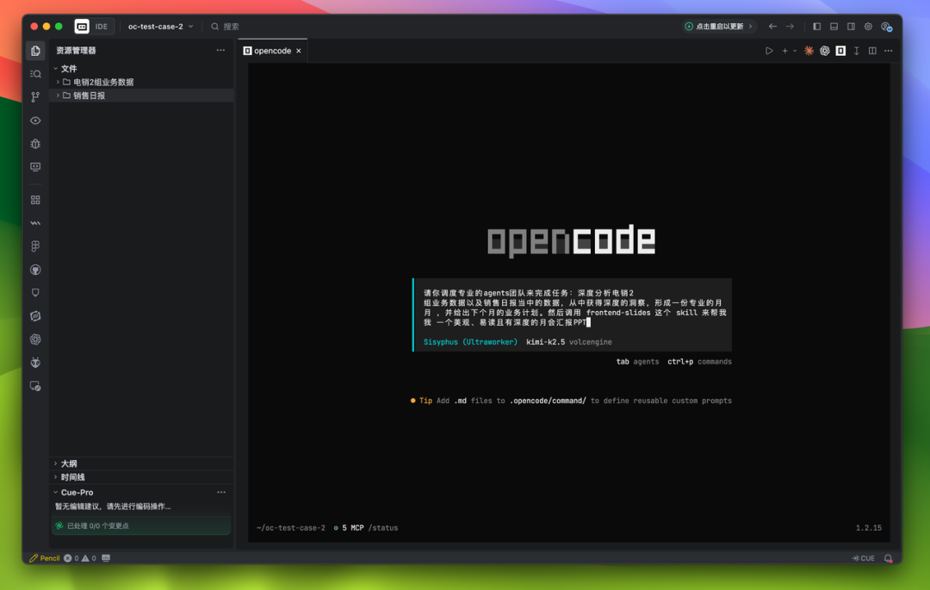Select the opencode editor tab
Image resolution: width=930 pixels, height=590 pixels.
pos(272,51)
